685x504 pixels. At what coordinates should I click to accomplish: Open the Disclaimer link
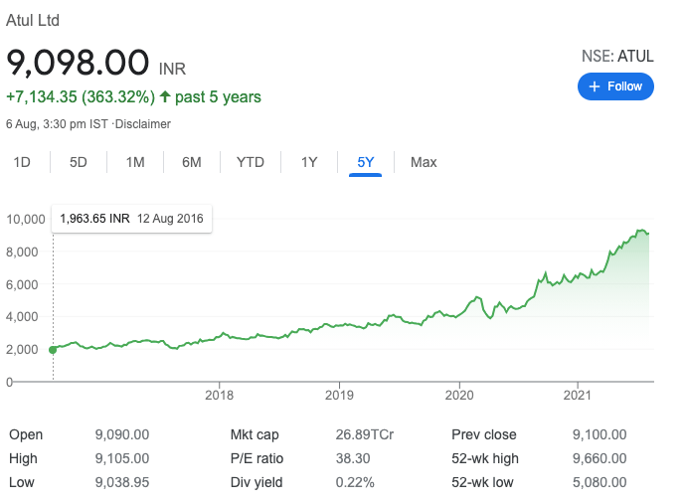[143, 124]
